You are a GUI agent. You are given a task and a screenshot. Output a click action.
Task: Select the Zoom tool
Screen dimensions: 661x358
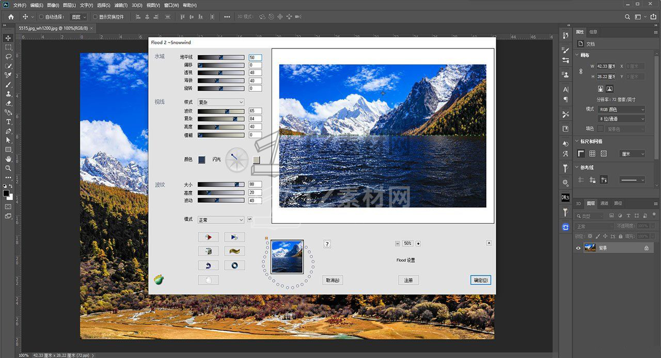(x=8, y=168)
